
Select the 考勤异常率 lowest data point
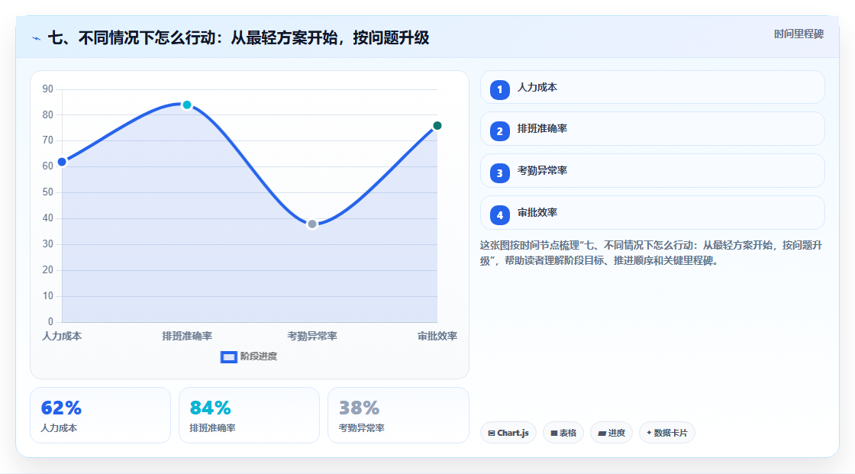[x=312, y=224]
